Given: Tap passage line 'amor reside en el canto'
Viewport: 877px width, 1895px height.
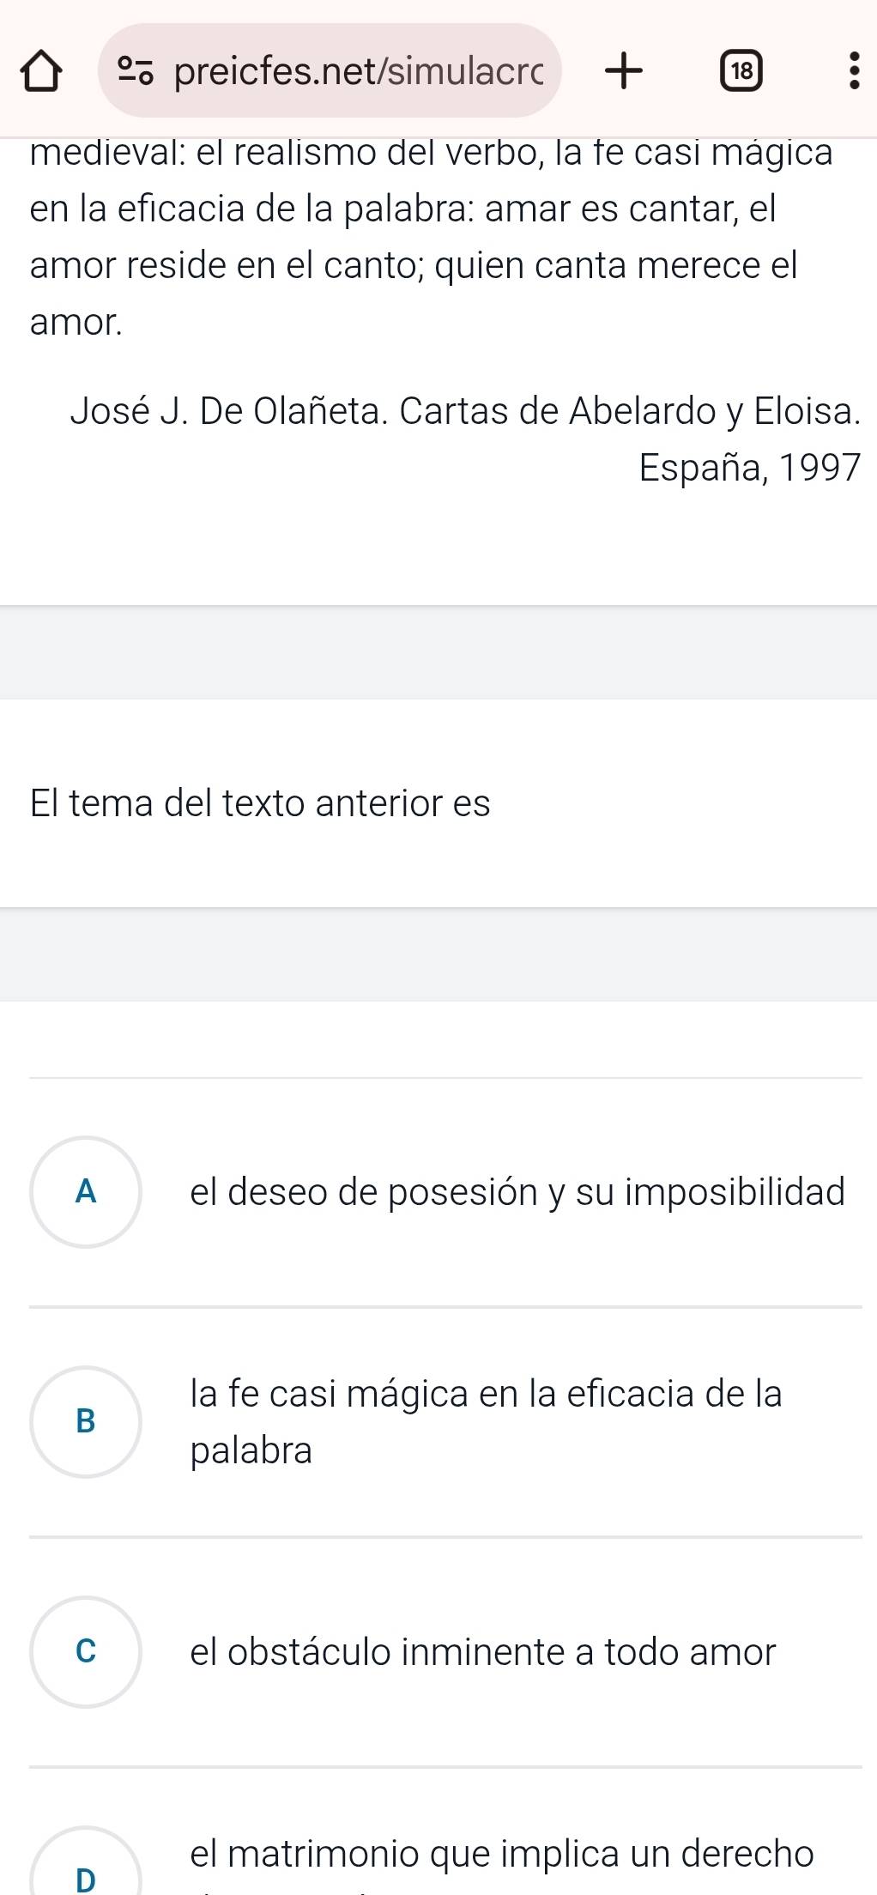Looking at the screenshot, I should [x=414, y=265].
